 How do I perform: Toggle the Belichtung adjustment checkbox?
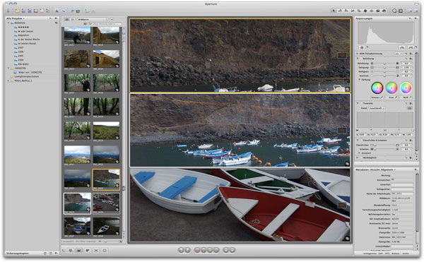pos(361,59)
